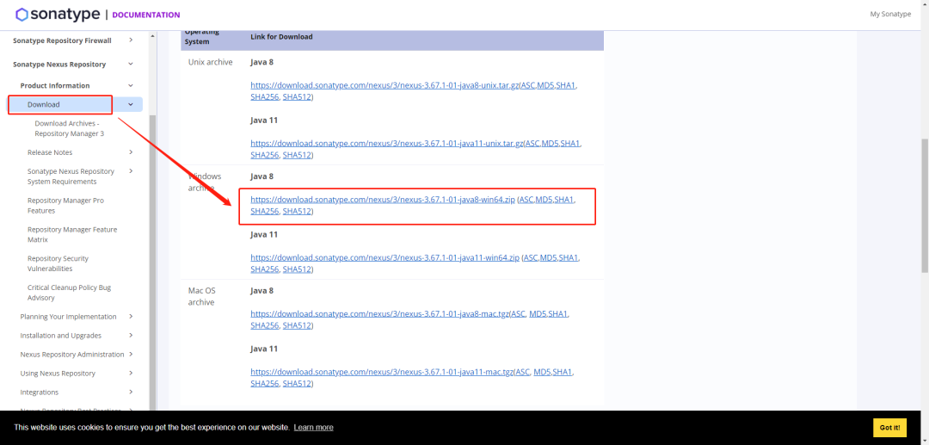Open My Sonatype in the header
The height and width of the screenshot is (445, 929).
click(890, 15)
